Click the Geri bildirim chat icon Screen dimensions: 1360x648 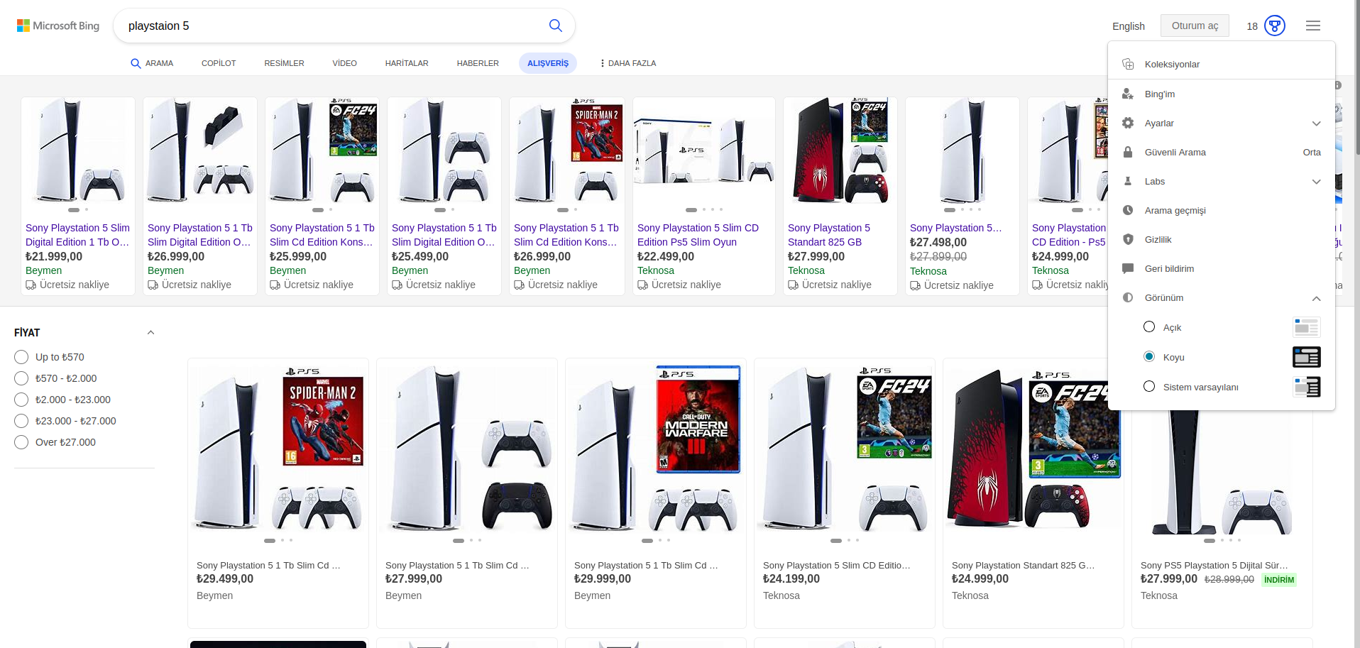(x=1128, y=268)
